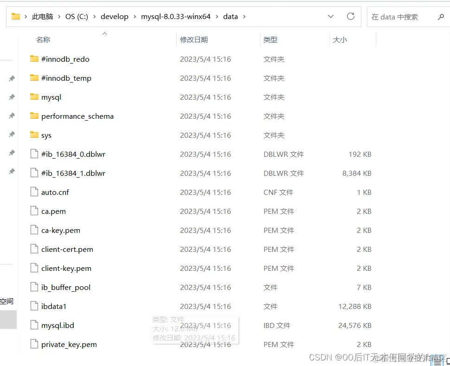This screenshot has height=366, width=450.
Task: Navigate to 此电脑 in breadcrumb
Action: coord(43,17)
